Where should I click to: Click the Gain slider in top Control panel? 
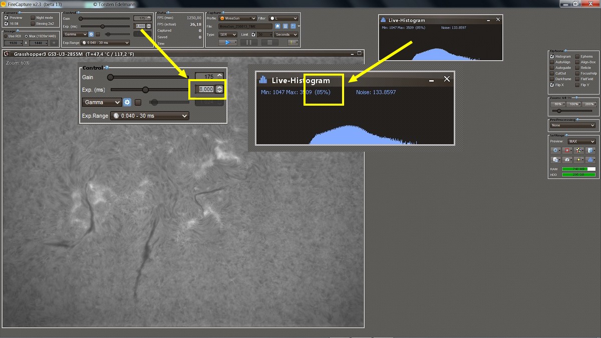[105, 18]
